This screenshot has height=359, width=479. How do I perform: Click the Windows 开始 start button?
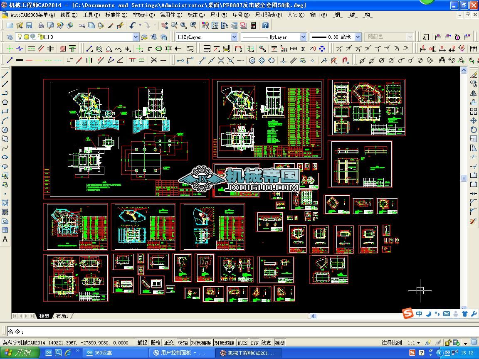tap(19, 353)
